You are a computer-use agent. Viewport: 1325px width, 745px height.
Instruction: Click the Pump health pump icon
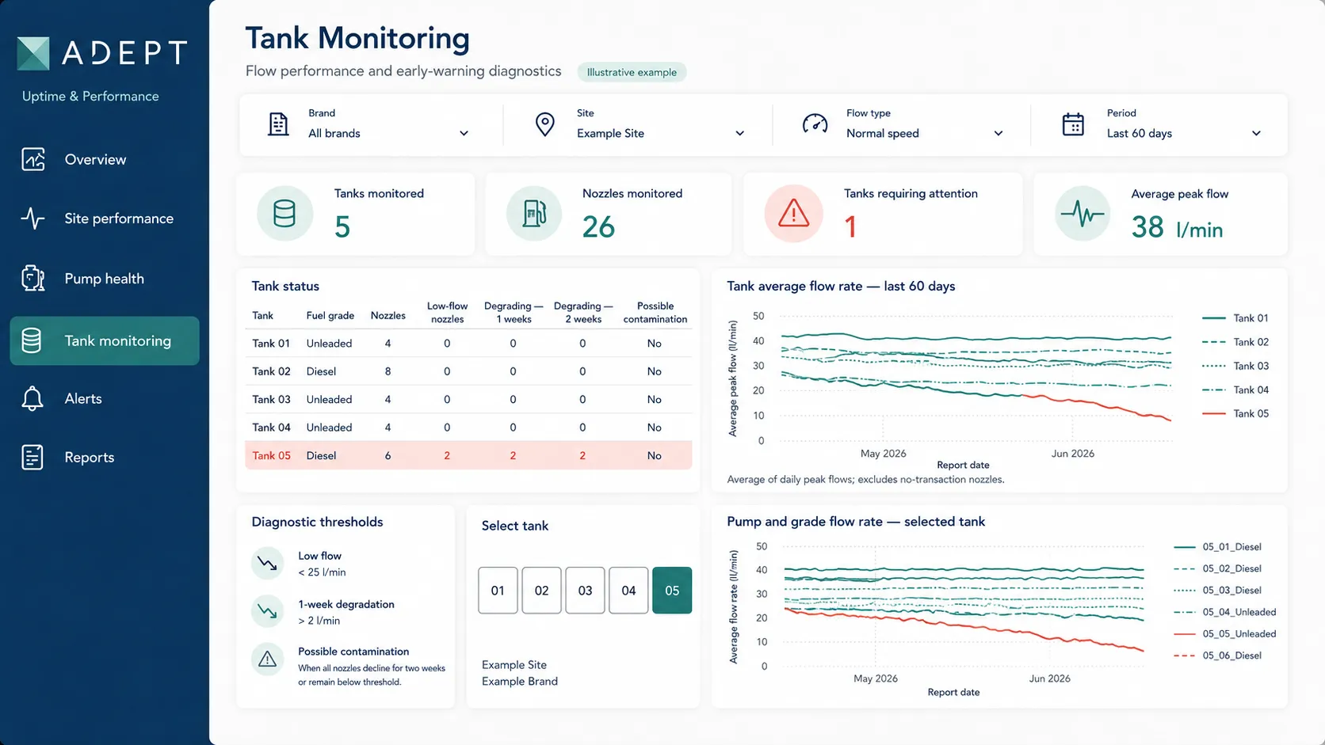tap(32, 279)
